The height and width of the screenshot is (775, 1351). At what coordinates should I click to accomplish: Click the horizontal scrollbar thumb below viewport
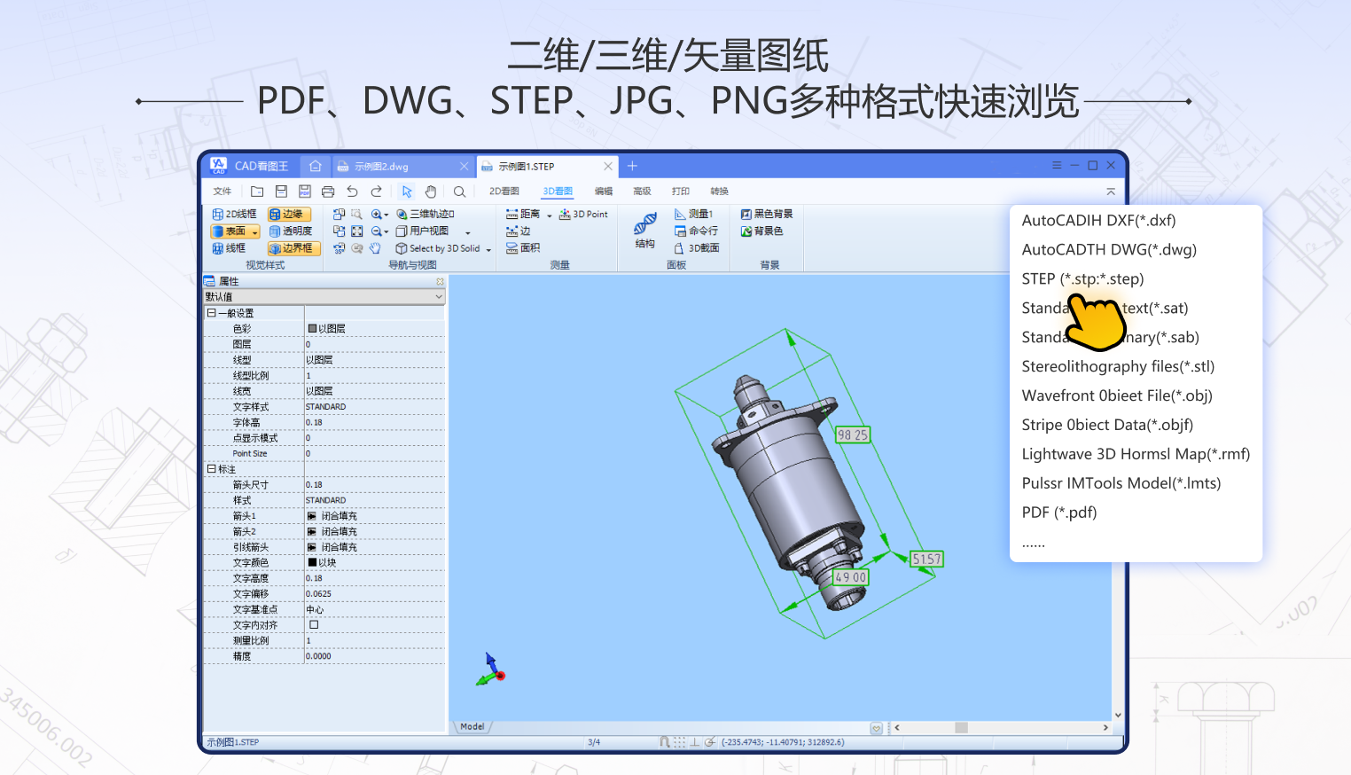pyautogui.click(x=961, y=728)
